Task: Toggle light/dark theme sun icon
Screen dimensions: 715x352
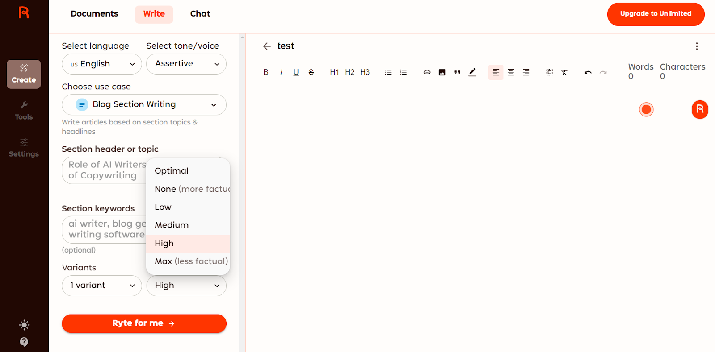Action: (24, 325)
